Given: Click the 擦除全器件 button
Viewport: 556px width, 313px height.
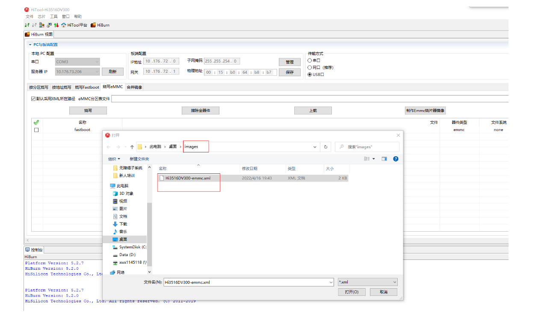Looking at the screenshot, I should pos(201,110).
